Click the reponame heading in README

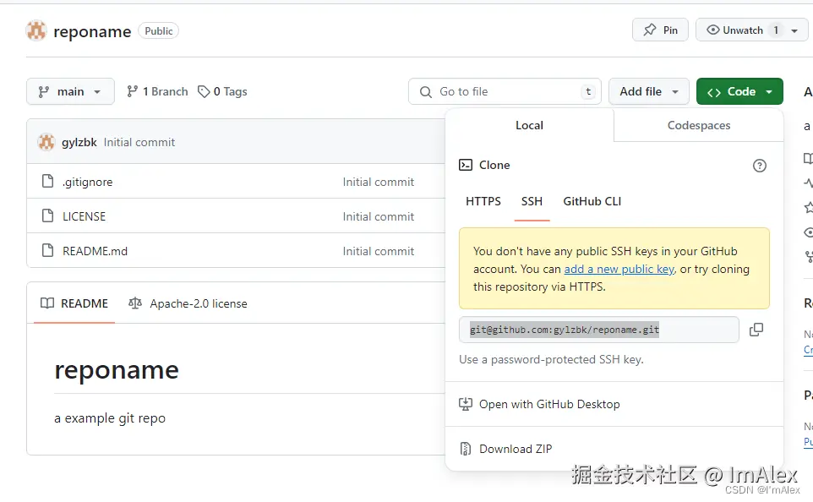coord(117,370)
